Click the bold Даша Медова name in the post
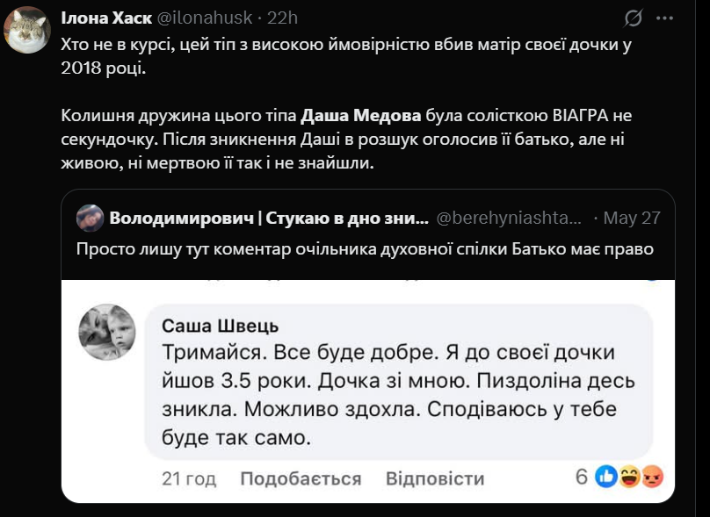This screenshot has height=517, width=710. point(359,115)
